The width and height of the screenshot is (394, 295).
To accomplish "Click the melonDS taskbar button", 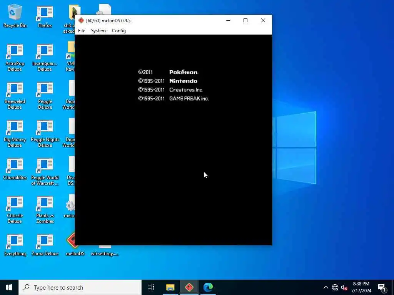I will (x=189, y=287).
